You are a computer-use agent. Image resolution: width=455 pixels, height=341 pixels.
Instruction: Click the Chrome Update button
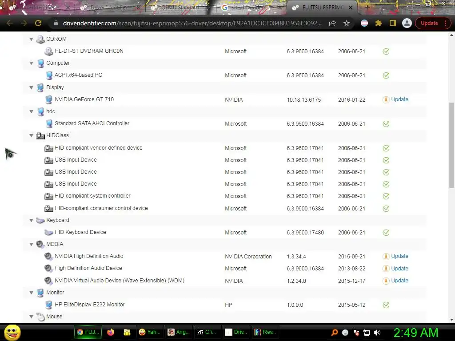tap(429, 23)
